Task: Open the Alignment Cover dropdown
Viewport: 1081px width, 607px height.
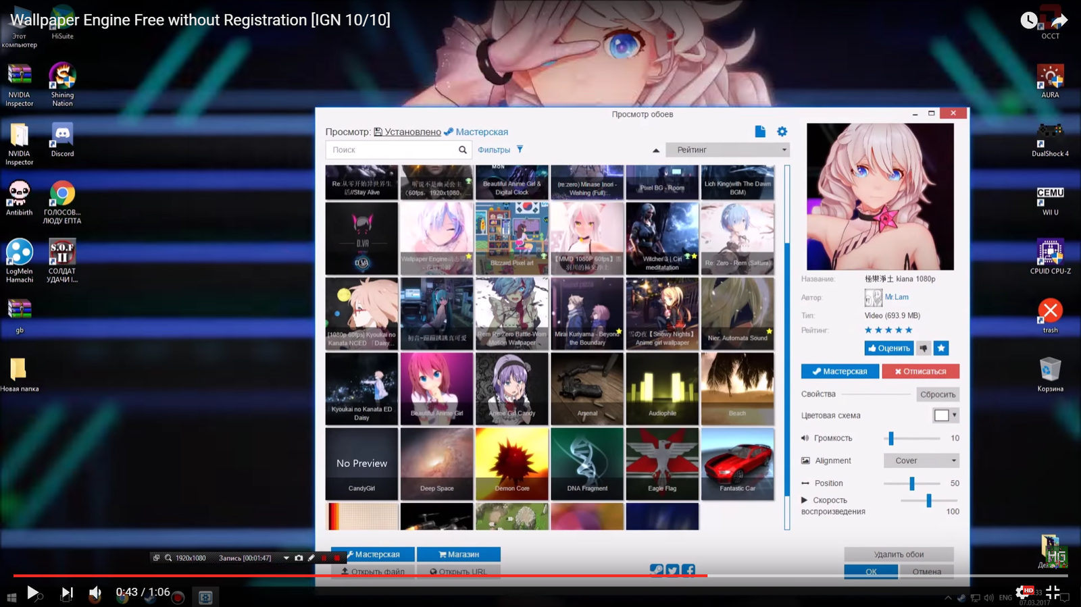Action: pos(922,460)
